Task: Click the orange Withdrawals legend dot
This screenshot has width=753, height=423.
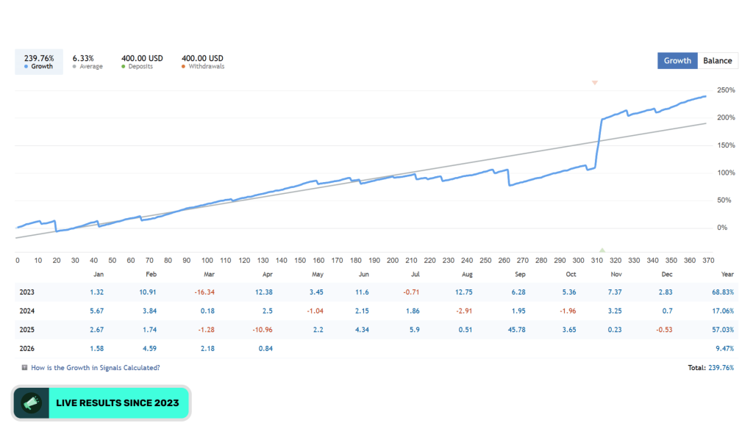Action: (183, 67)
